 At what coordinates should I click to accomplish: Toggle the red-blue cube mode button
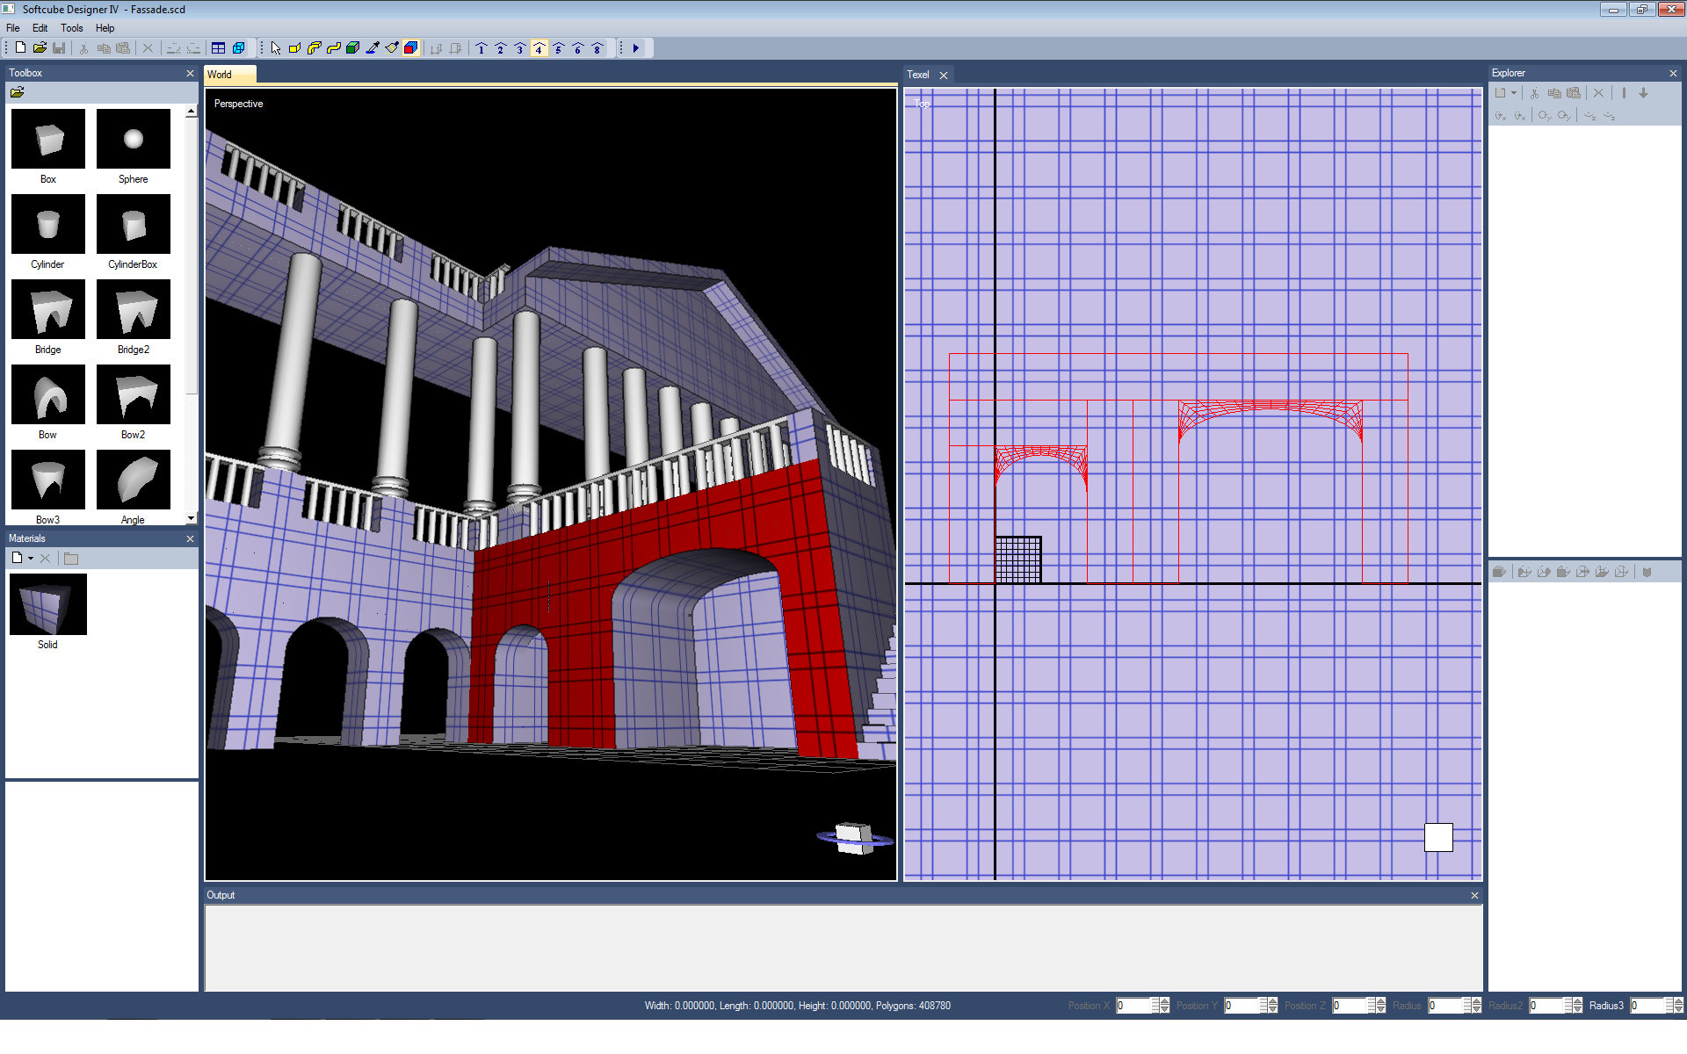coord(411,48)
